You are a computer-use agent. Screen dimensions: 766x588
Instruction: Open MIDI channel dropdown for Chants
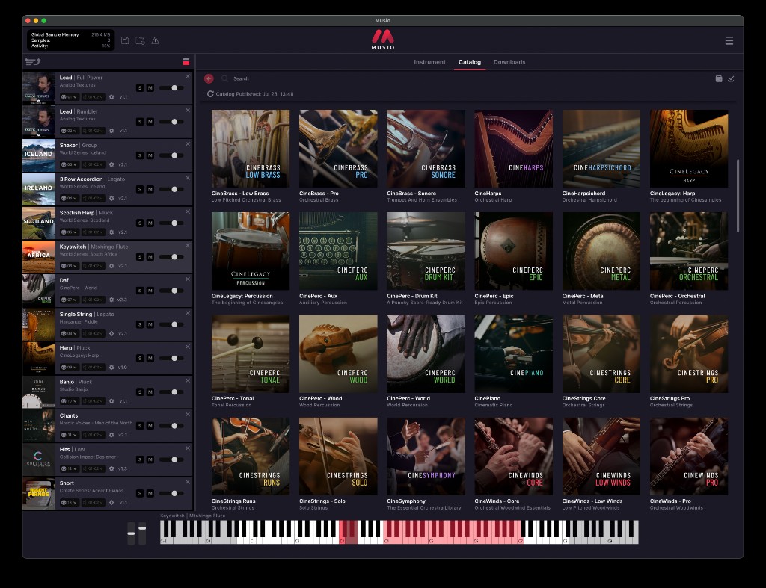click(x=69, y=435)
